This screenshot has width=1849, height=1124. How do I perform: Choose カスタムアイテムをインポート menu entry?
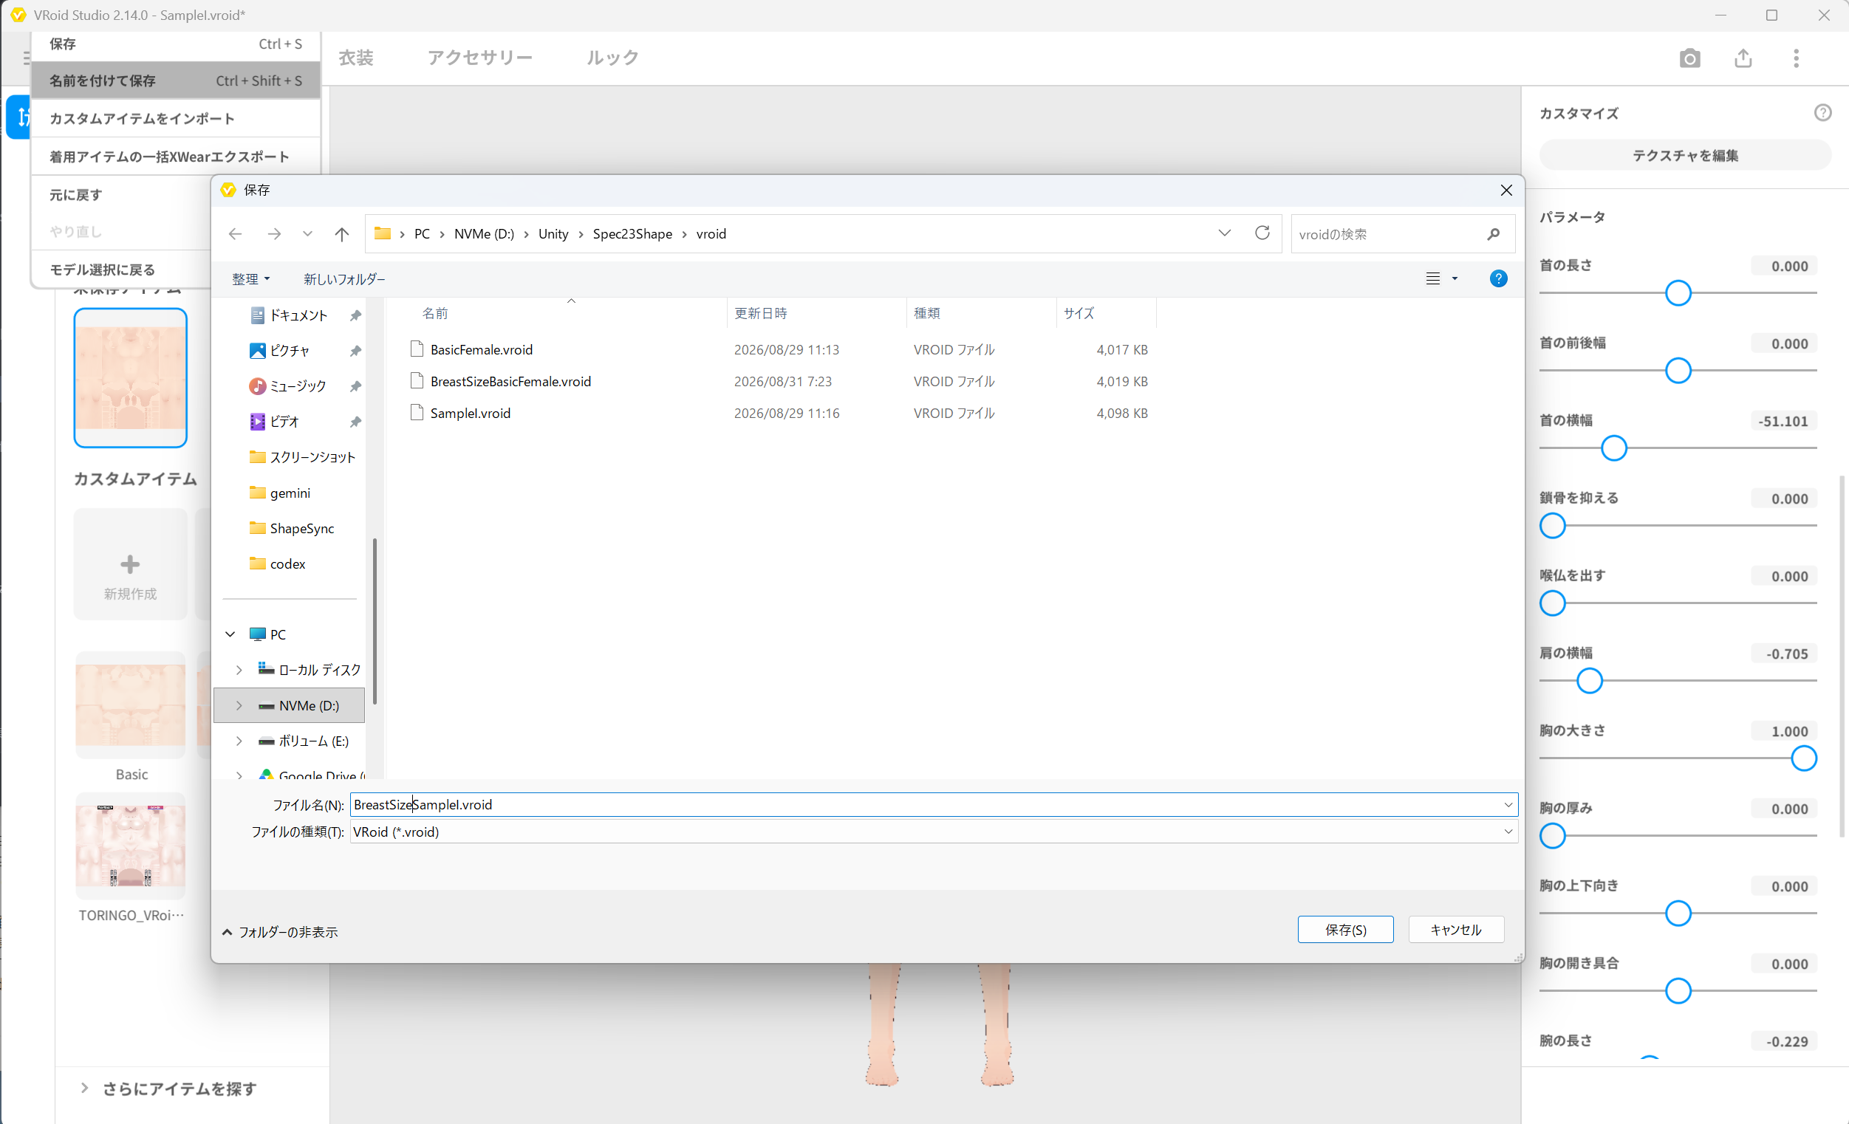176,118
